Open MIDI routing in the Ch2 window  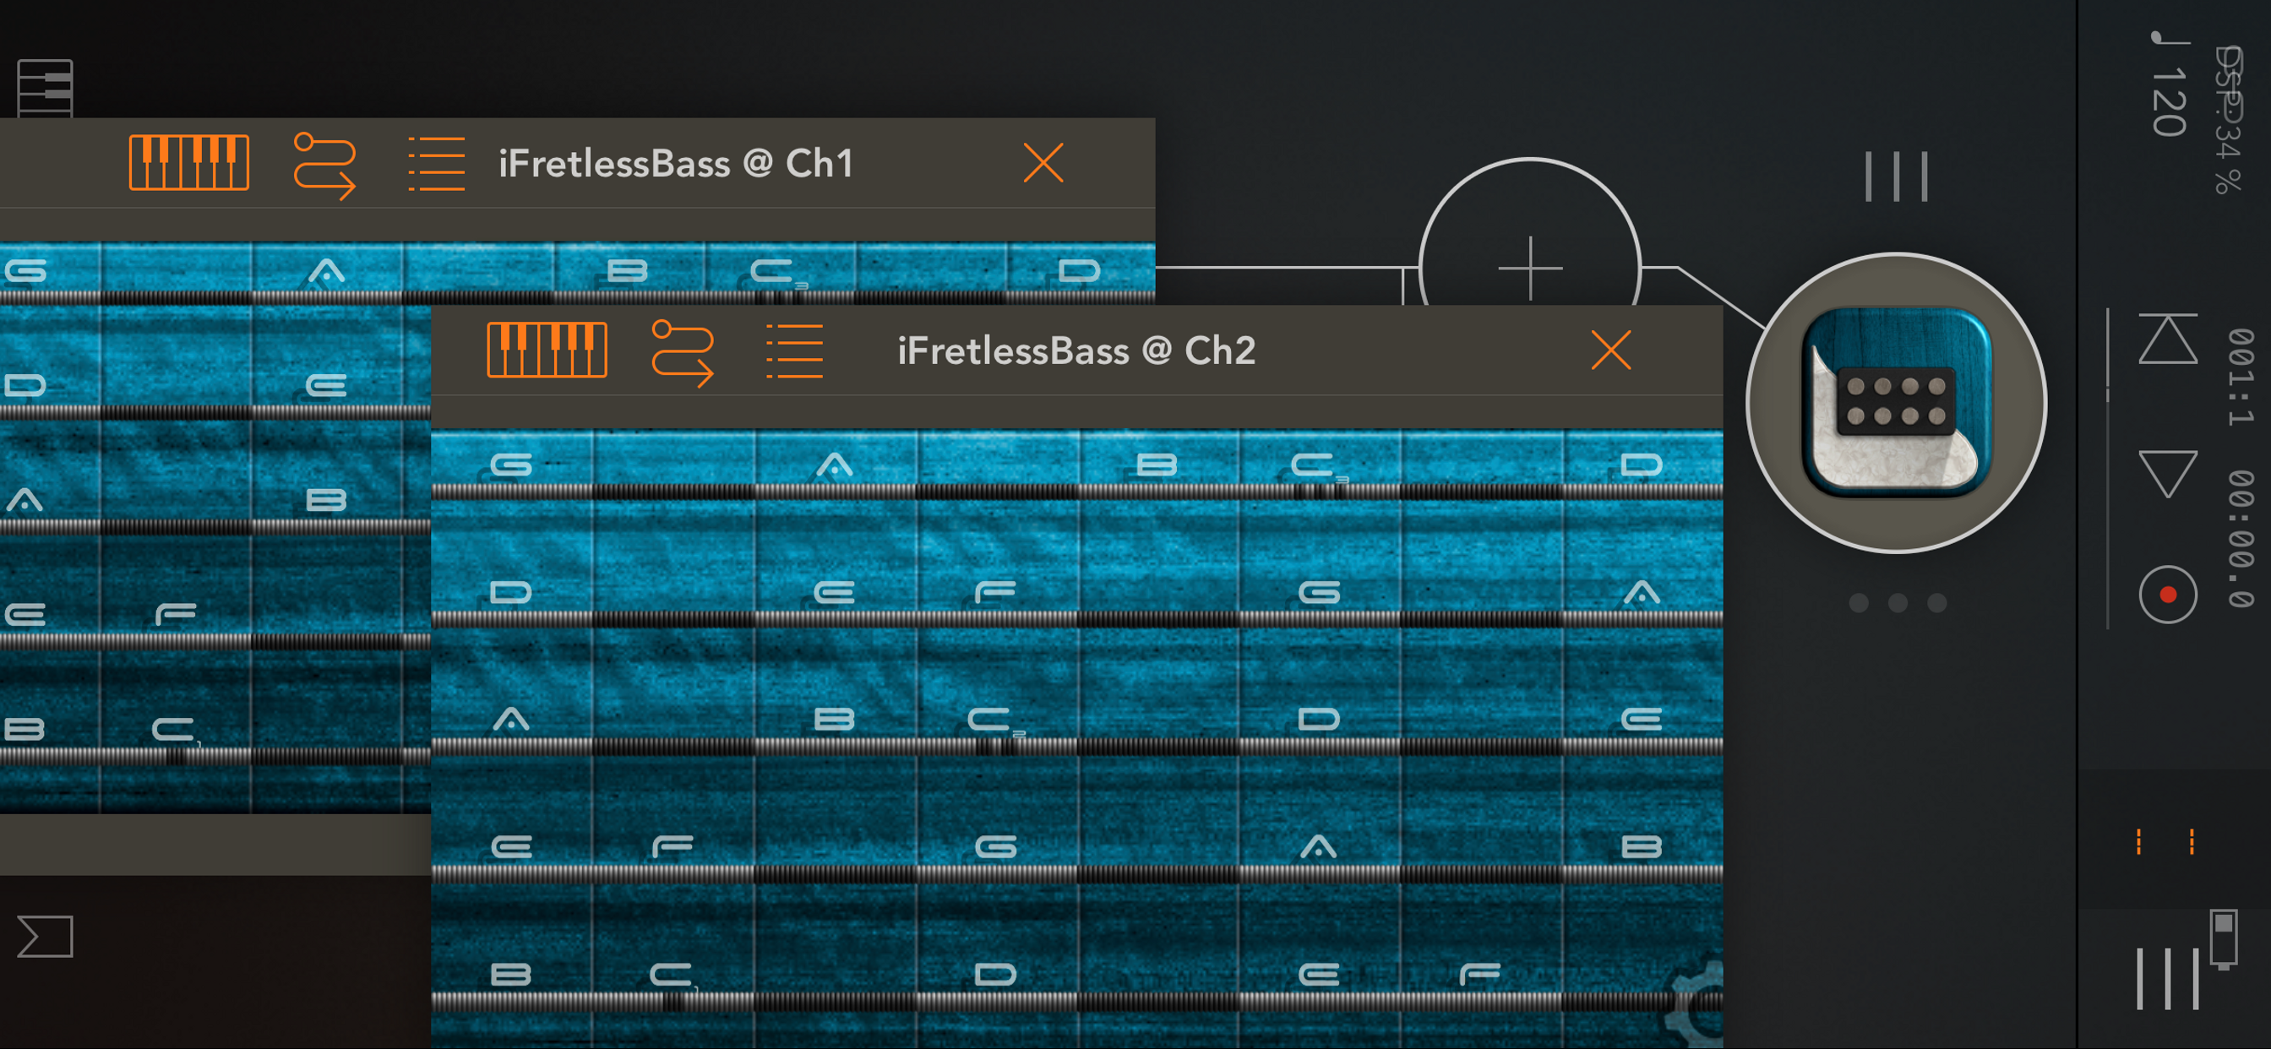tap(683, 352)
